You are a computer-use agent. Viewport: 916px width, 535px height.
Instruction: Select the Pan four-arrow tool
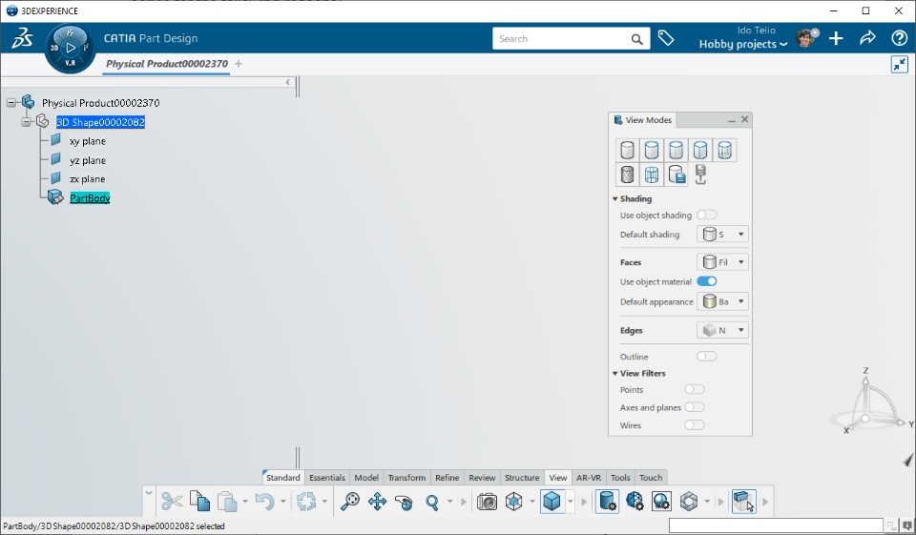pos(378,501)
